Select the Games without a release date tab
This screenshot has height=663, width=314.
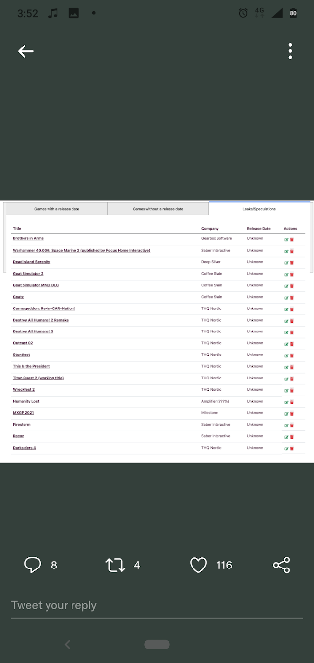click(158, 209)
